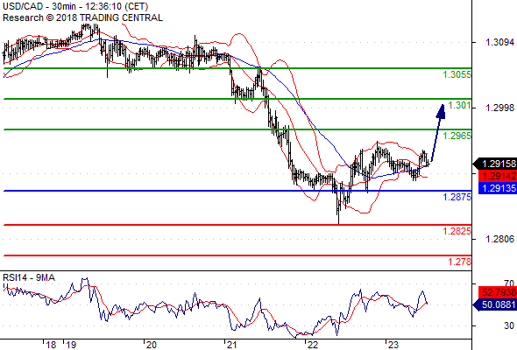Screen dimensions: 517x350
Task: Click the date label 22 on time axis
Action: click(x=312, y=345)
